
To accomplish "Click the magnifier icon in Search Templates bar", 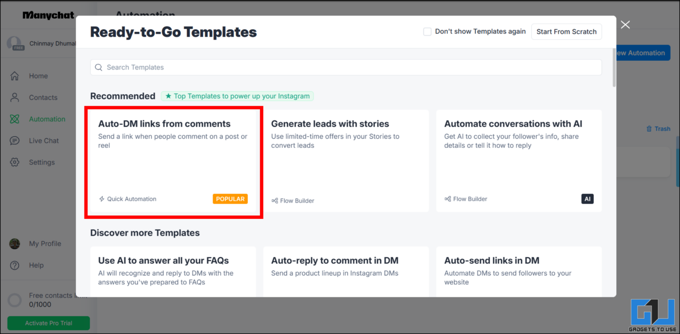I will [x=99, y=67].
